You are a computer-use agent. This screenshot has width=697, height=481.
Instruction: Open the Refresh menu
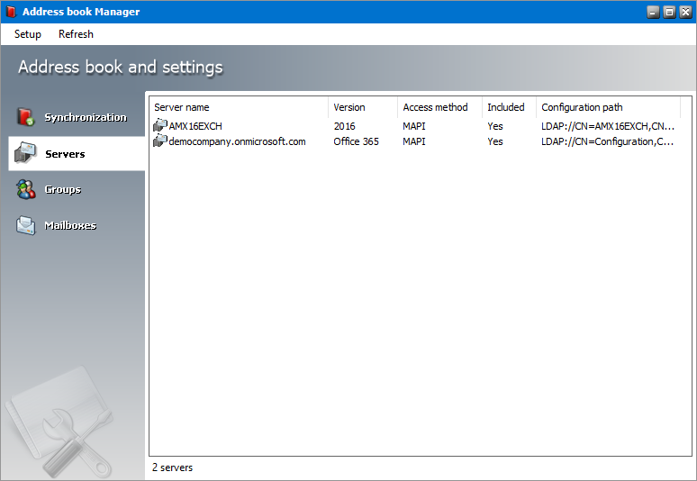click(x=76, y=34)
